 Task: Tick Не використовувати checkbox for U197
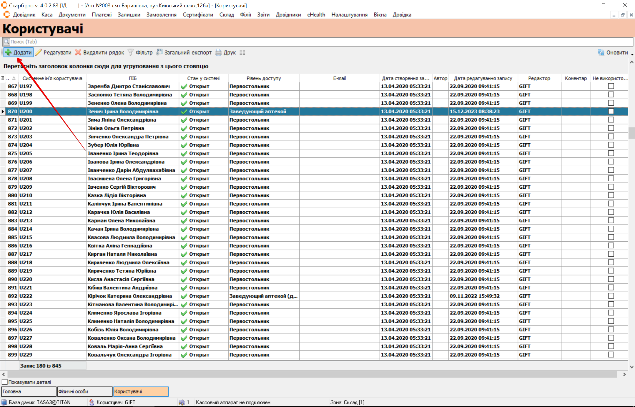click(611, 86)
